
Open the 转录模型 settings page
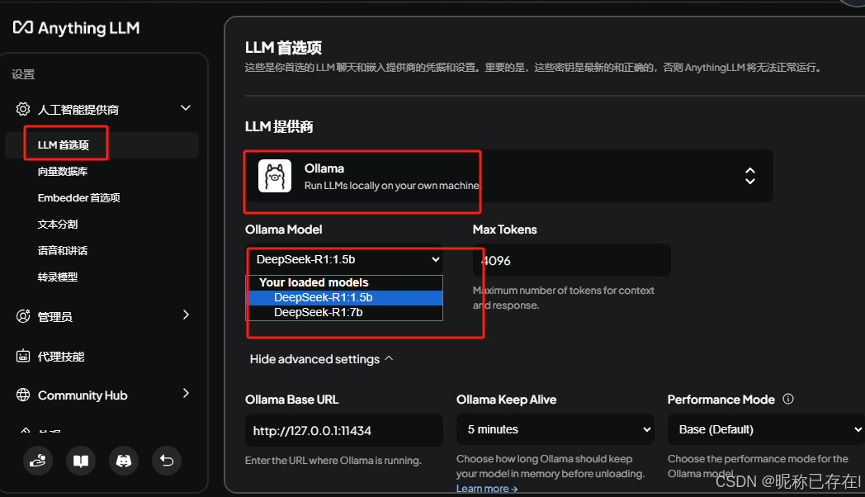pyautogui.click(x=58, y=277)
